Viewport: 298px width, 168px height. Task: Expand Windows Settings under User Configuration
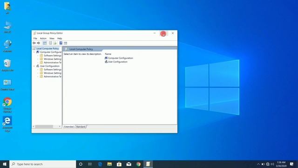click(x=38, y=73)
